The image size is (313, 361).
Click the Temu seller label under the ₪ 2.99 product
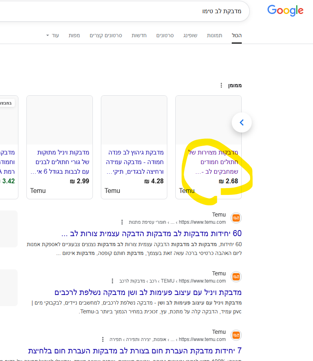tap(38, 191)
